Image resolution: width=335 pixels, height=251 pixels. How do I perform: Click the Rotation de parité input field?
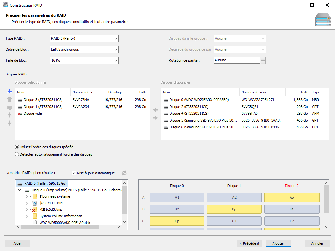pos(237,60)
